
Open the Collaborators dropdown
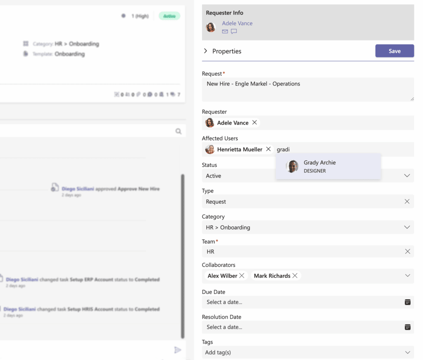coord(407,276)
